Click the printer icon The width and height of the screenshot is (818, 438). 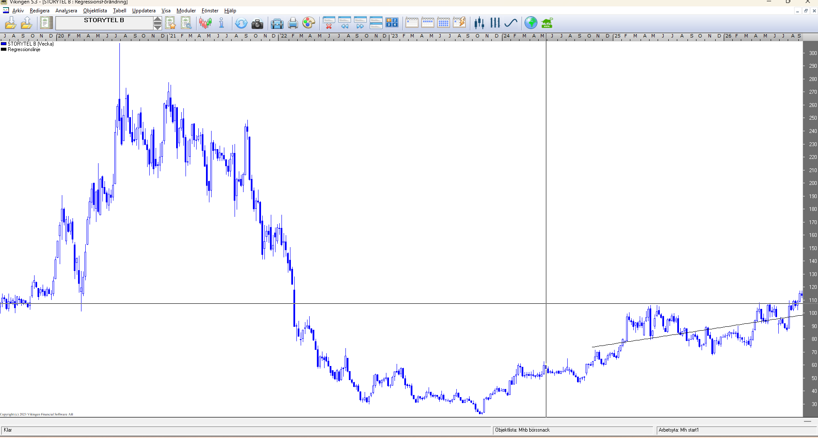point(293,23)
